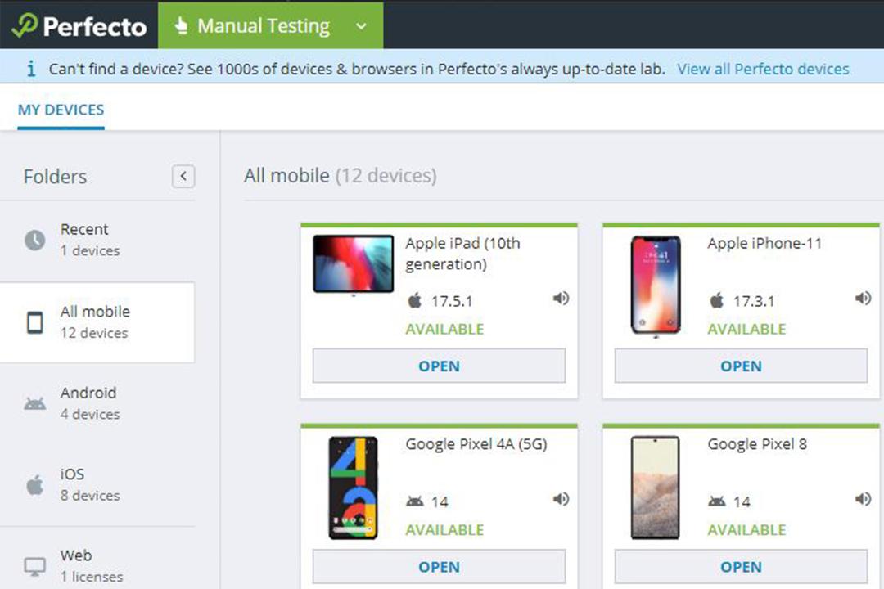Follow the View all Perfecto devices link
884x589 pixels.
764,69
